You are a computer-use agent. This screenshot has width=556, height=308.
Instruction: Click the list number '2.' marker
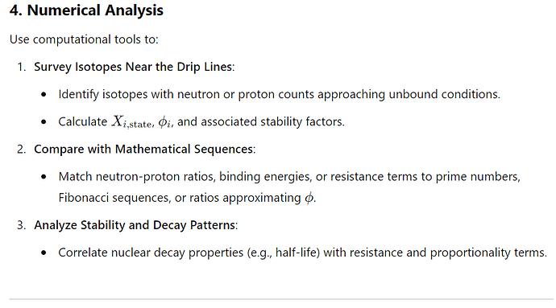pyautogui.click(x=22, y=149)
